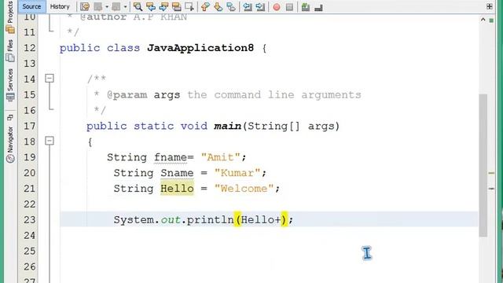The image size is (503, 283).
Task: Click println on line 23
Action: pyautogui.click(x=210, y=220)
